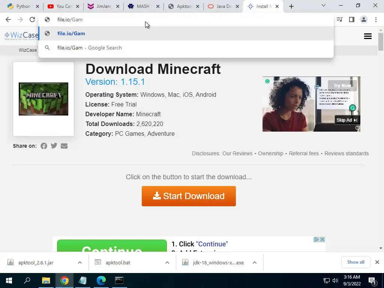Share on Twitter icon
The image size is (384, 288).
[54, 146]
